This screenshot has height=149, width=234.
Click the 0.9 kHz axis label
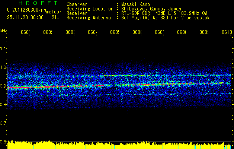tap(3, 86)
